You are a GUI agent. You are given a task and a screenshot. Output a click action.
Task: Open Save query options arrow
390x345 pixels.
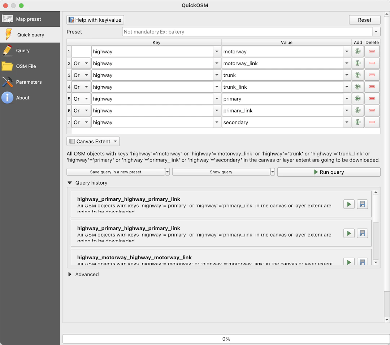click(x=168, y=172)
